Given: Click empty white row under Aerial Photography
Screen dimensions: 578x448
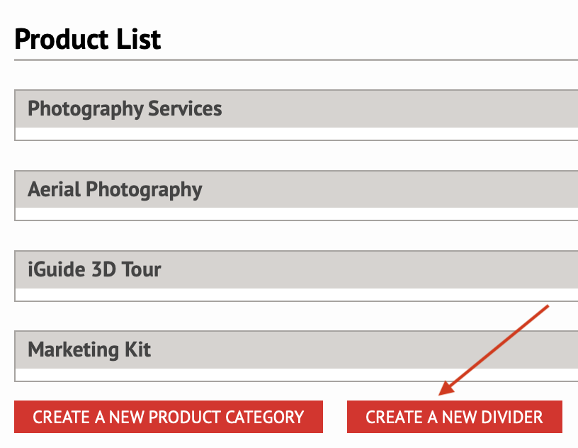Looking at the screenshot, I should point(296,213).
